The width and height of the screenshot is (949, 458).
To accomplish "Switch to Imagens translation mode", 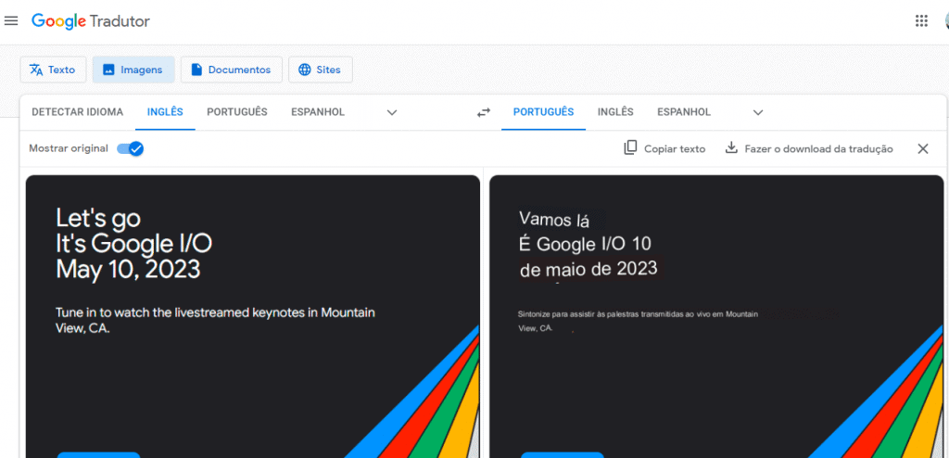I will 133,70.
